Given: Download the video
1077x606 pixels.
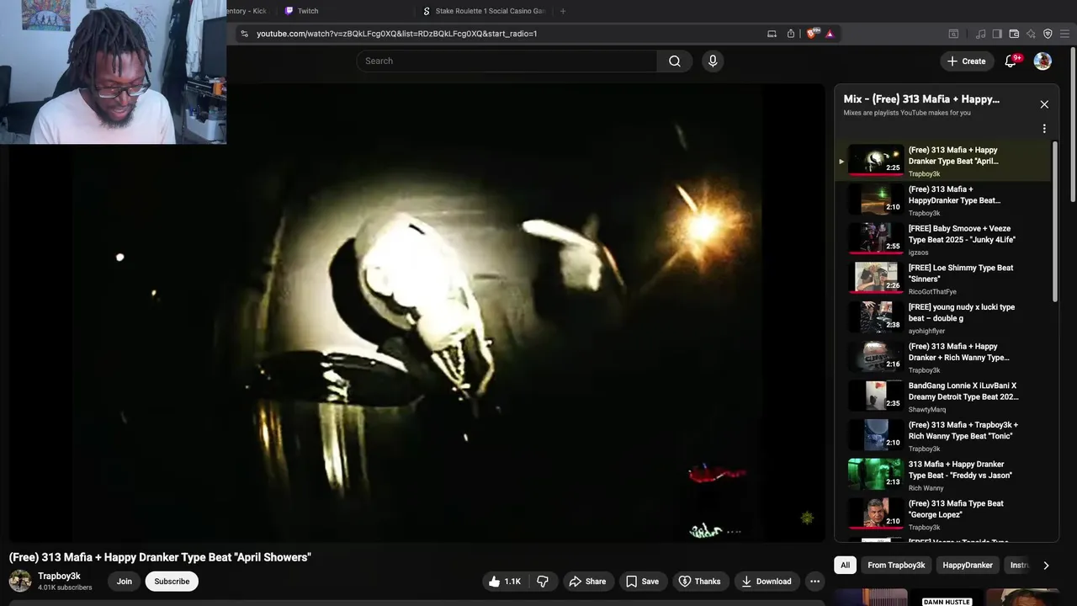Looking at the screenshot, I should point(767,581).
